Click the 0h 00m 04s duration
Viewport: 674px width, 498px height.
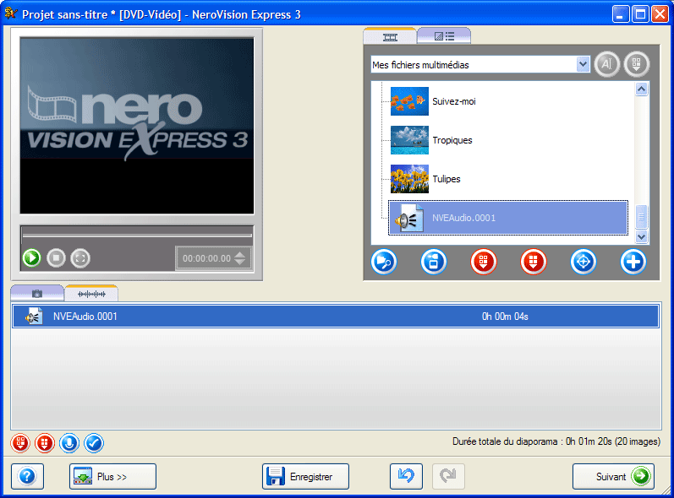tap(505, 317)
